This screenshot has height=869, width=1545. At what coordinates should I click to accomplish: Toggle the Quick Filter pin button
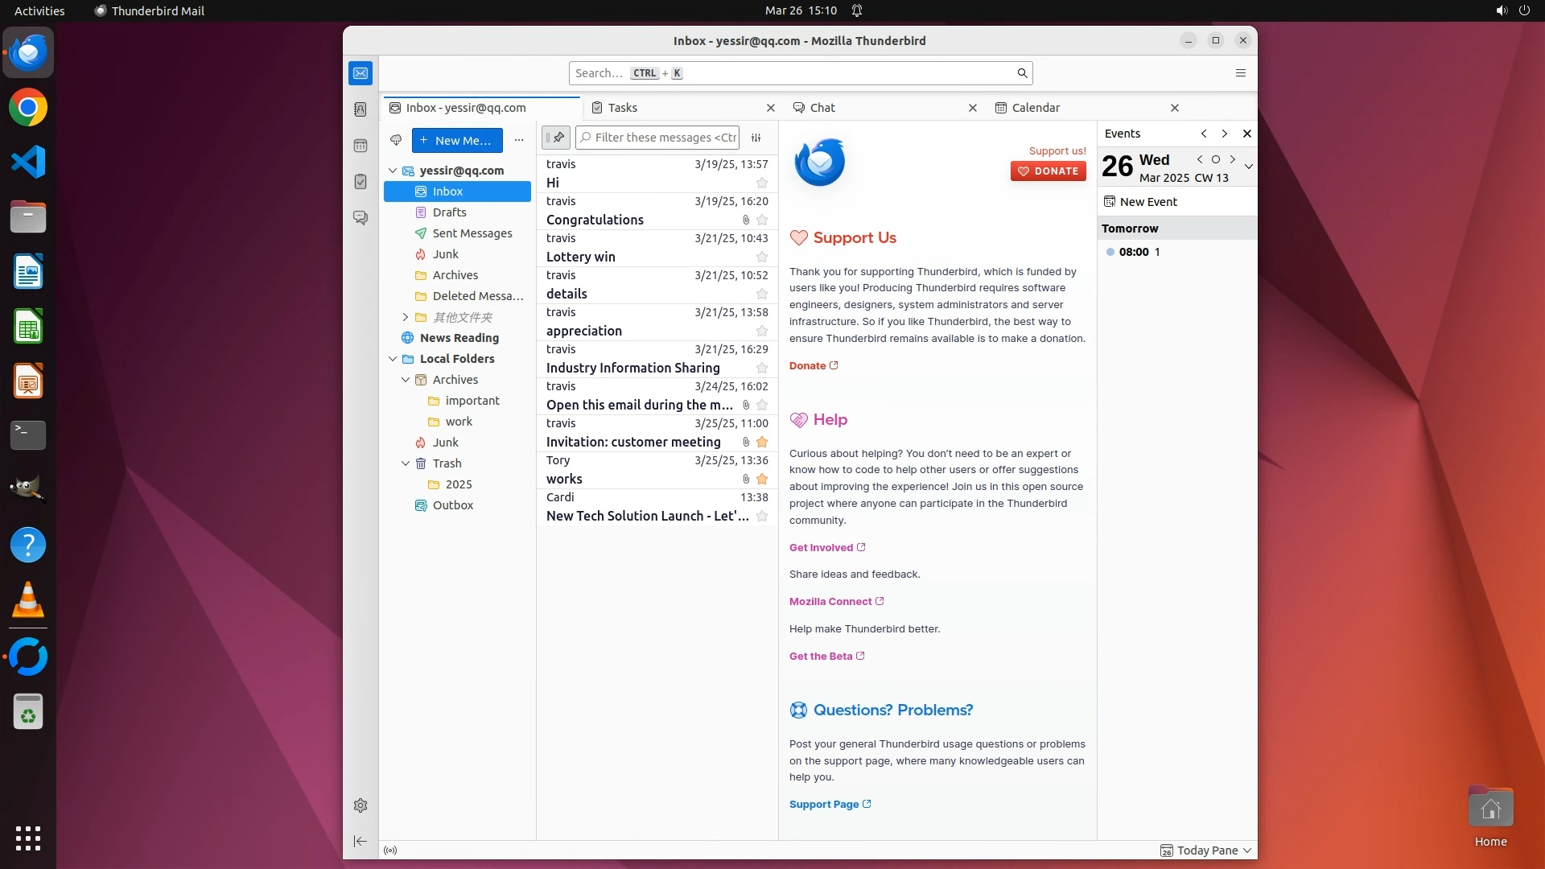(556, 138)
